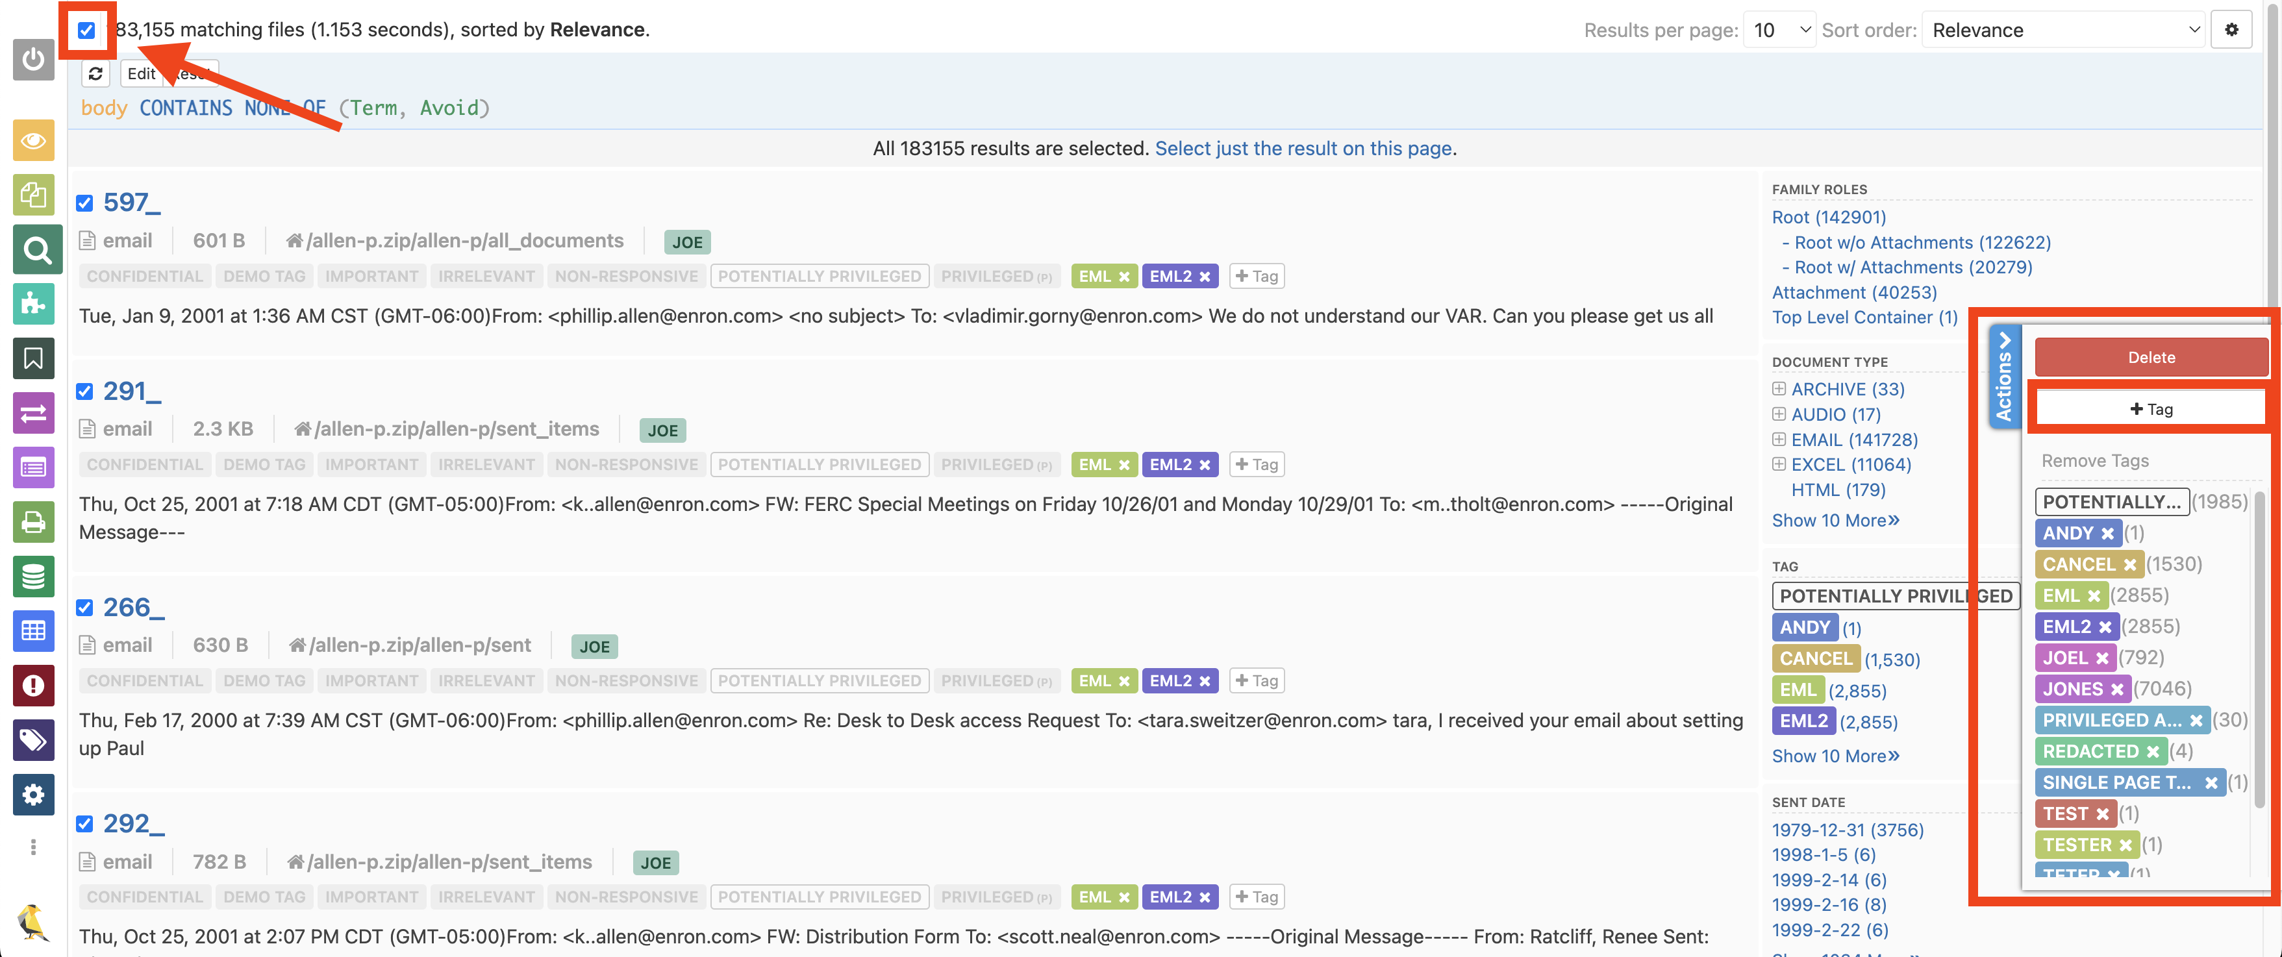Click the magnifying glass search icon

pos(36,251)
